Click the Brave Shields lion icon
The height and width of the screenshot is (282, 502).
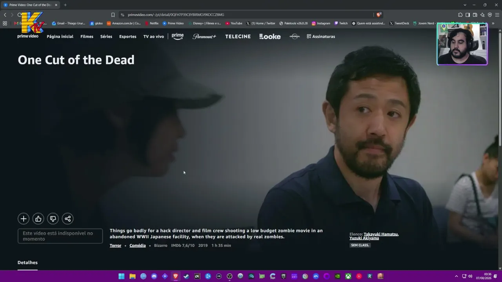378,15
